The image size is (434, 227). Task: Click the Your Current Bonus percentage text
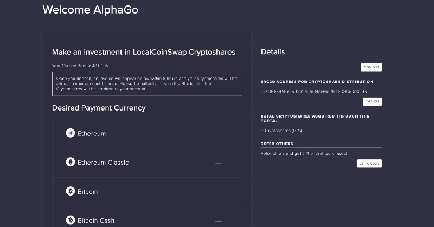[x=80, y=66]
